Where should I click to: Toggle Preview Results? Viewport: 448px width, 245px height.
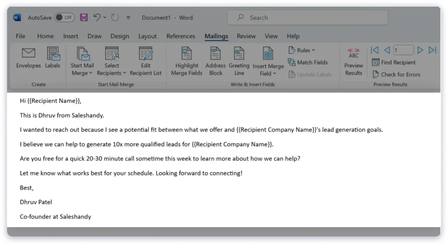point(354,61)
